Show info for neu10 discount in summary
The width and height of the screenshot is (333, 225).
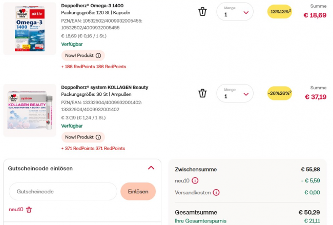195,180
